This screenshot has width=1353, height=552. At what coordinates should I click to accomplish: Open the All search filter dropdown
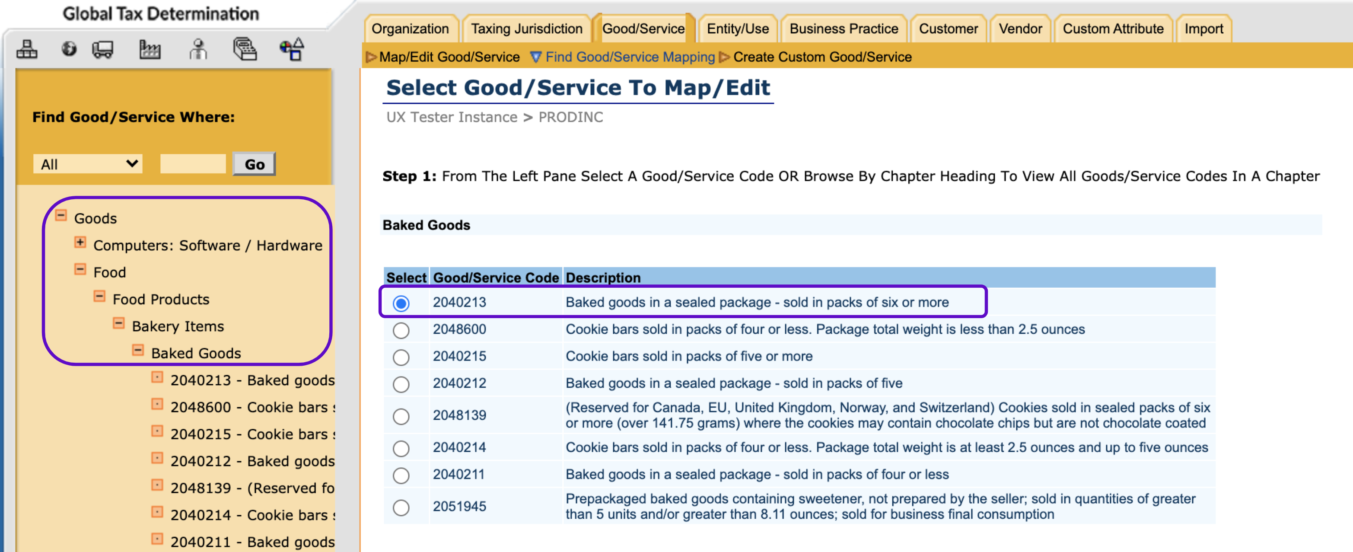[88, 164]
